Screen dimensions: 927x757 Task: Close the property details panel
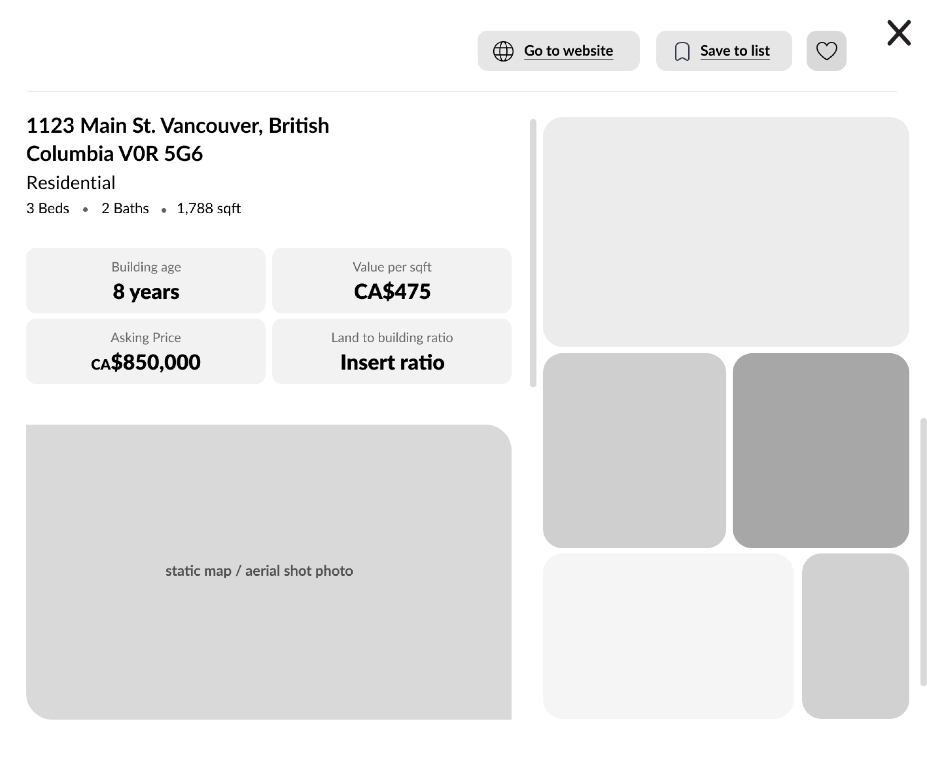click(x=899, y=33)
